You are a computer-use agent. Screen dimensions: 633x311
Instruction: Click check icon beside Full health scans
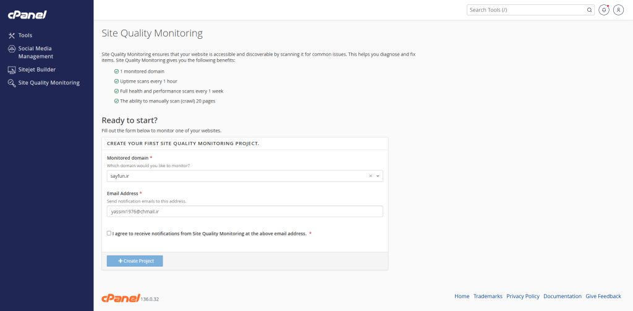click(116, 91)
